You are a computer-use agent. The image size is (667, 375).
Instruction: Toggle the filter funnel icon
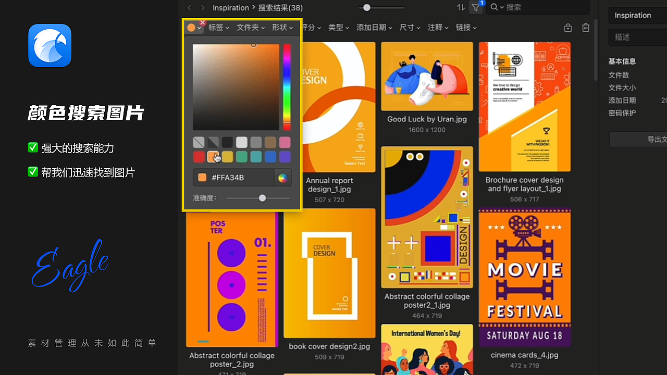click(476, 7)
